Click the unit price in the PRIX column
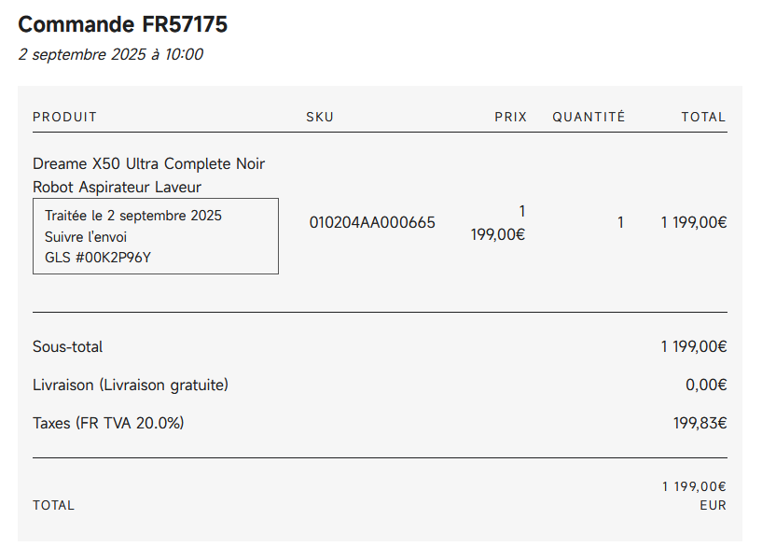The height and width of the screenshot is (547, 762). click(x=499, y=223)
